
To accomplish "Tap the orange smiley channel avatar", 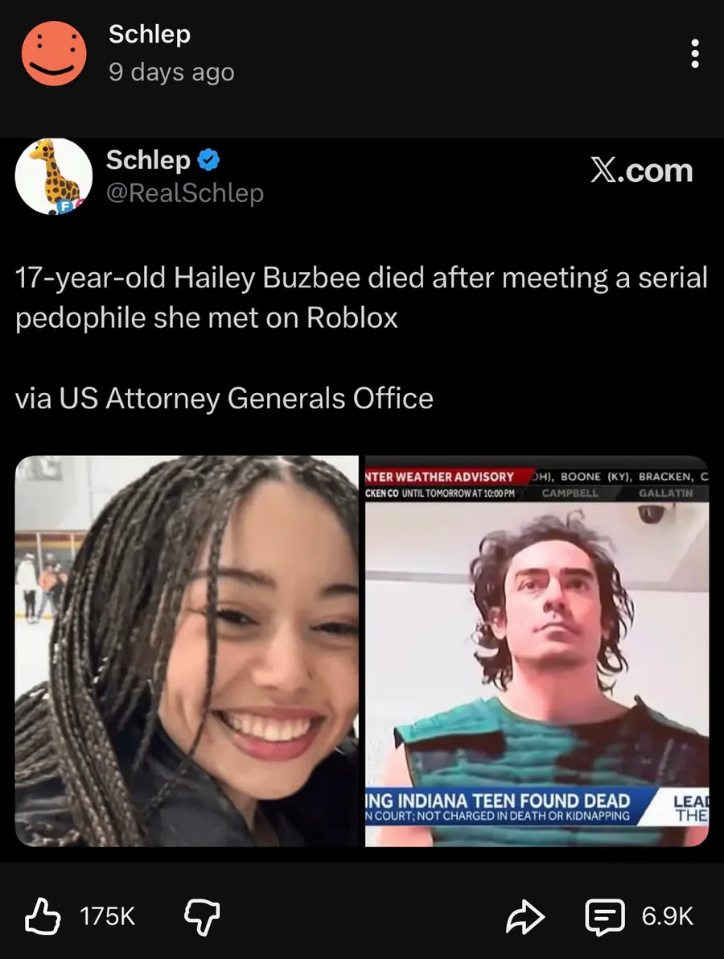I will [x=54, y=54].
